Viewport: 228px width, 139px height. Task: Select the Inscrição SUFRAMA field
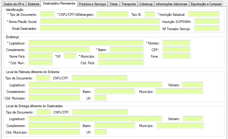click(207, 21)
